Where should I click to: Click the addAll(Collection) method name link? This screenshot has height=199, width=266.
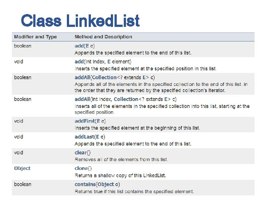82,77
